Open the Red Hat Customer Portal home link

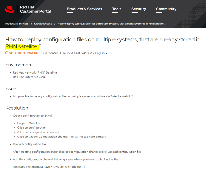pyautogui.click(x=35, y=9)
